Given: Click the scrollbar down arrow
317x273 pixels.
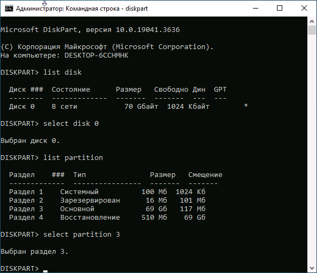Looking at the screenshot, I should 312,268.
